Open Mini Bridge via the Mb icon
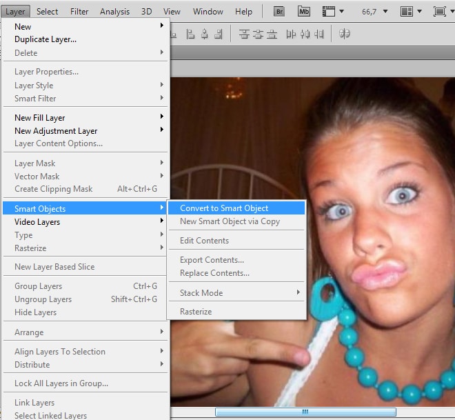Image resolution: width=455 pixels, height=420 pixels. click(x=304, y=11)
